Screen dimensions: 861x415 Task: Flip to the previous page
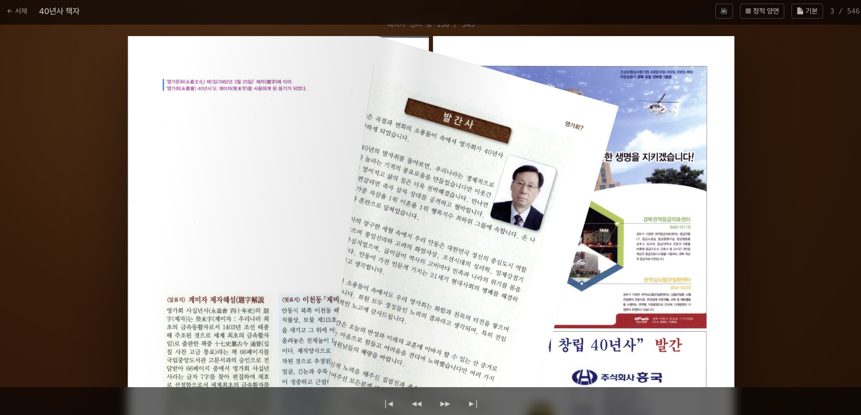tap(417, 404)
